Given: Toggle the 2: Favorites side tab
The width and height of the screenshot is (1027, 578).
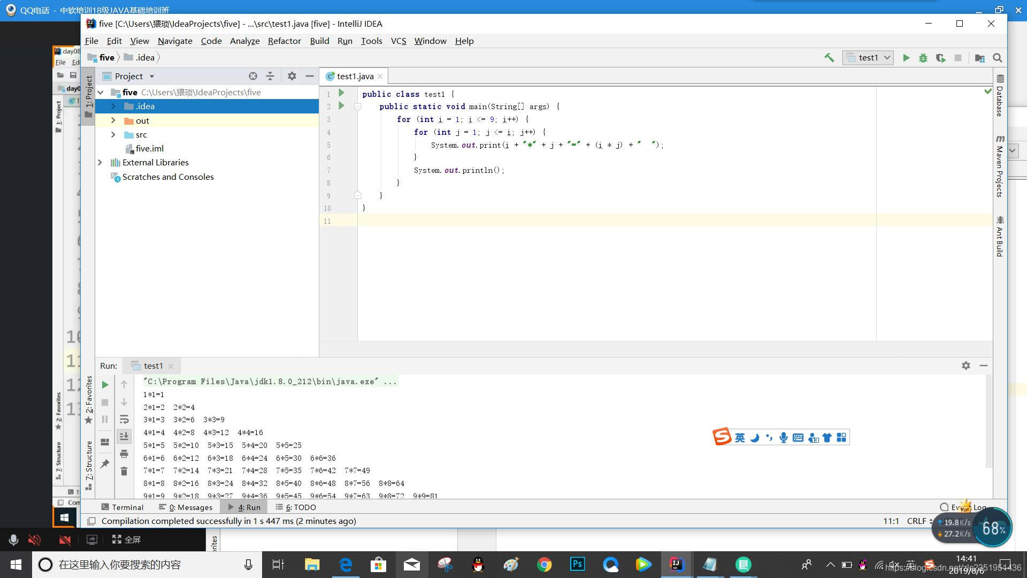Looking at the screenshot, I should (x=88, y=400).
